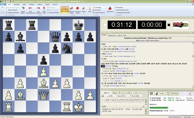Screen dimensions: 194x118
Task: Click green progress bar in Let's Check
Action: pyautogui.click(x=159, y=108)
